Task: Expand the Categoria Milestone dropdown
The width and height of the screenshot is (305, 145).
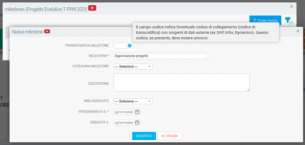Action: 133,66
